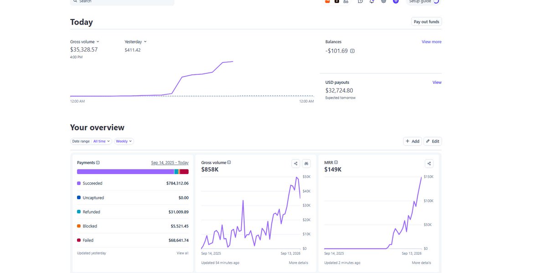Open the settings gear in the top bar
547x273 pixels.
coord(384,1)
